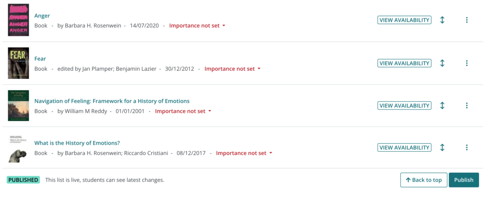The width and height of the screenshot is (487, 198).
Task: Choose importance for What is the History of Emotions?
Action: [244, 153]
